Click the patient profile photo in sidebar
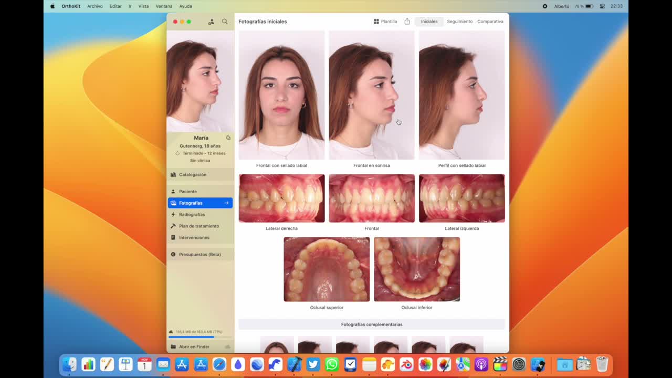 pos(201,81)
